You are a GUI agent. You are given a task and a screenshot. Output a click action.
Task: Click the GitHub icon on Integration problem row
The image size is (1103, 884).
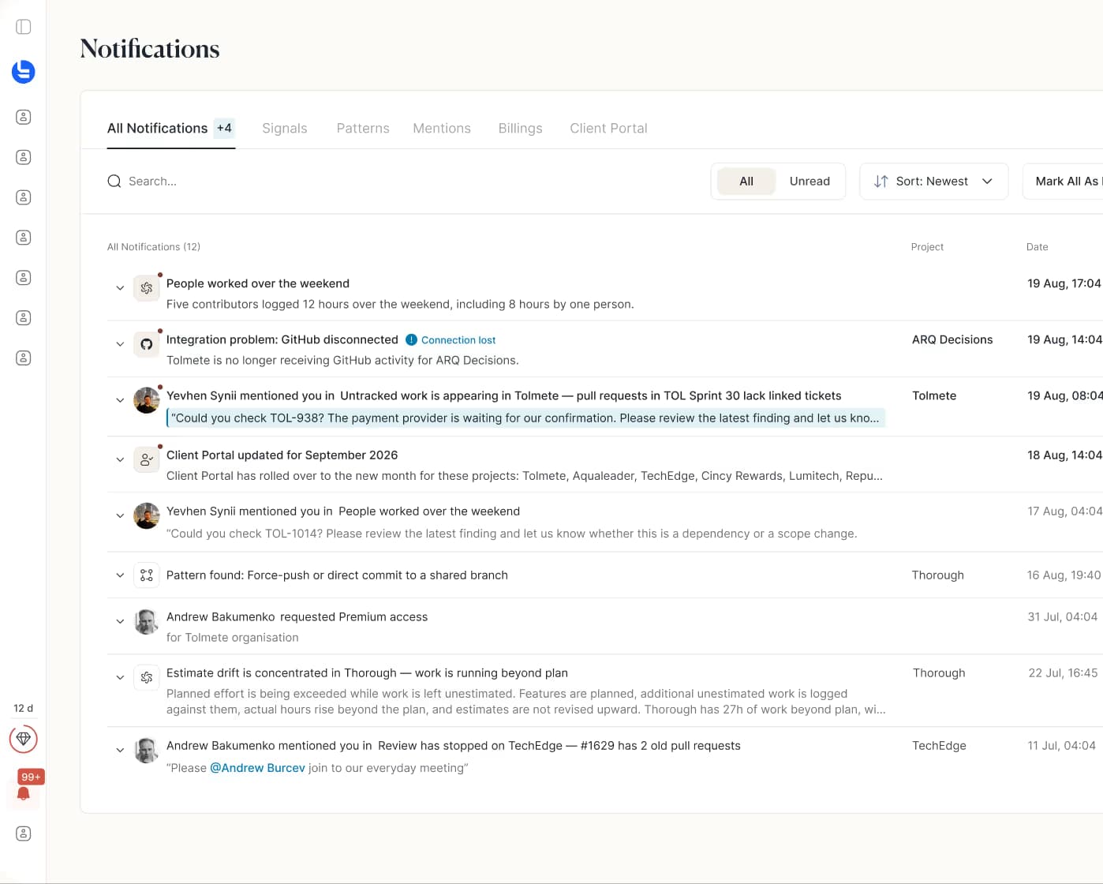tap(147, 344)
